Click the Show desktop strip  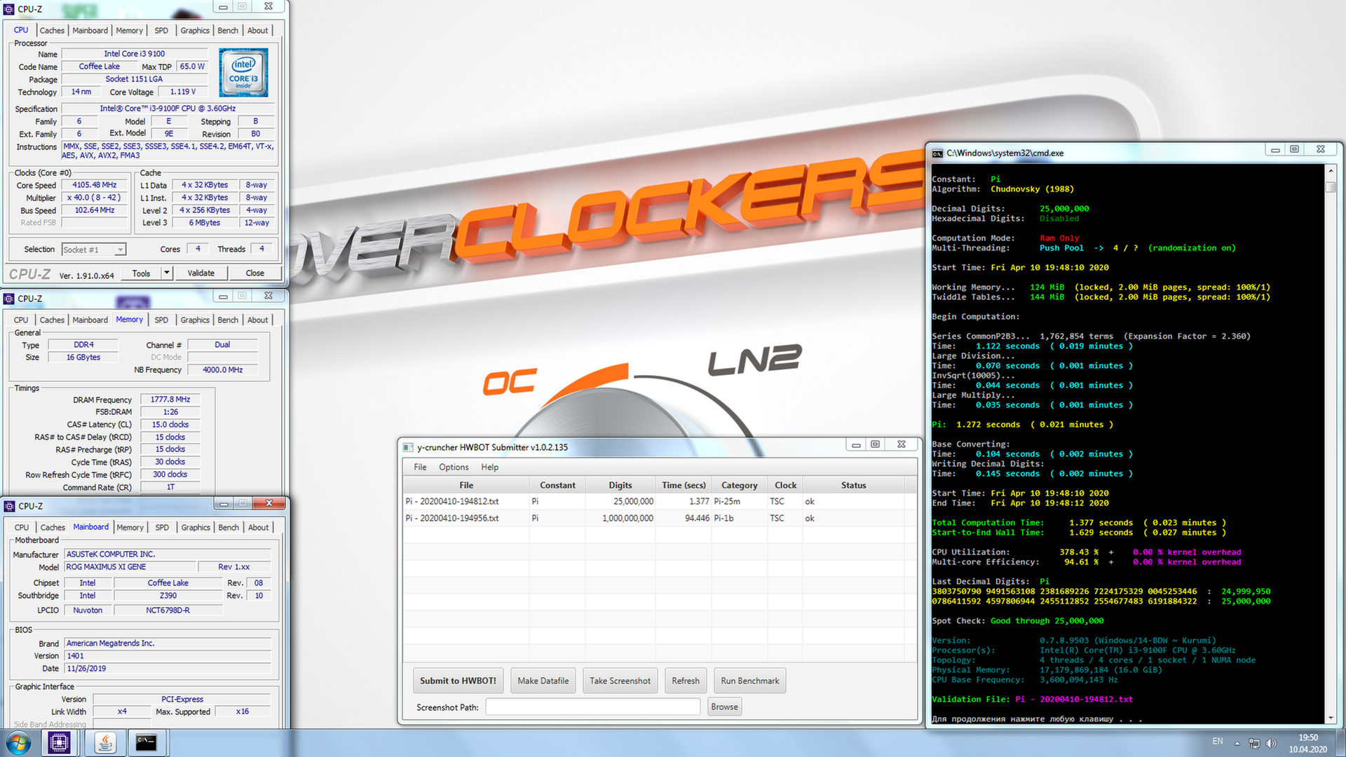coord(1341,743)
